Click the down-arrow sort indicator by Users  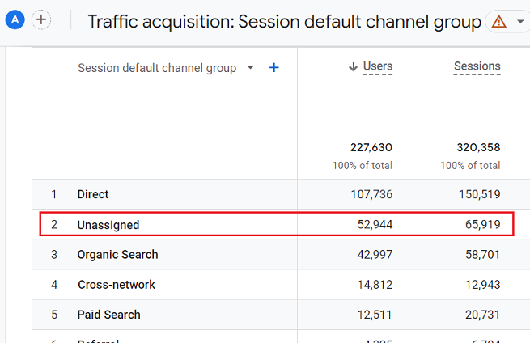tap(353, 66)
